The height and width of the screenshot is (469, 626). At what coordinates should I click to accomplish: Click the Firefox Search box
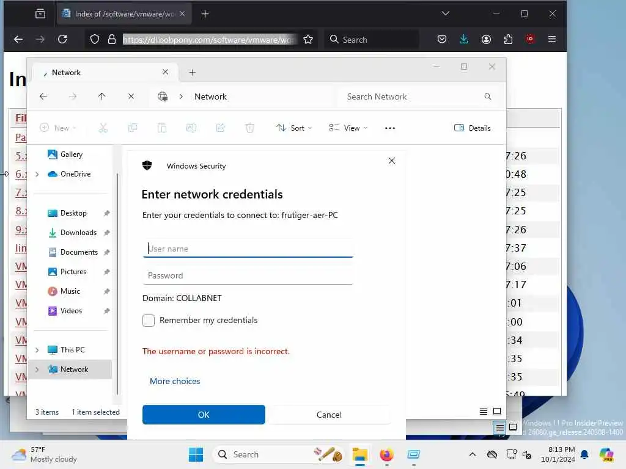[x=371, y=40]
